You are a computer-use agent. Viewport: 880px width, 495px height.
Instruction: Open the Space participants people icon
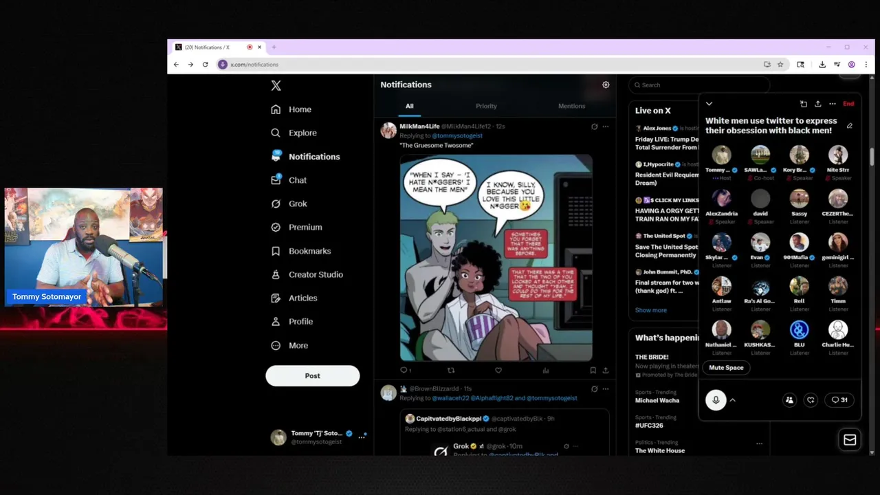789,400
